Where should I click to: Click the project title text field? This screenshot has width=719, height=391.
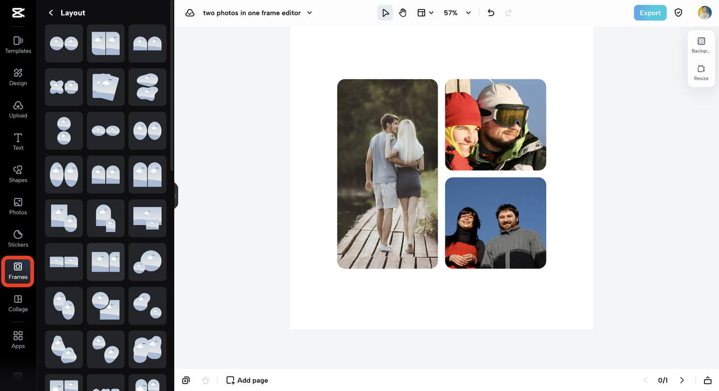click(252, 13)
